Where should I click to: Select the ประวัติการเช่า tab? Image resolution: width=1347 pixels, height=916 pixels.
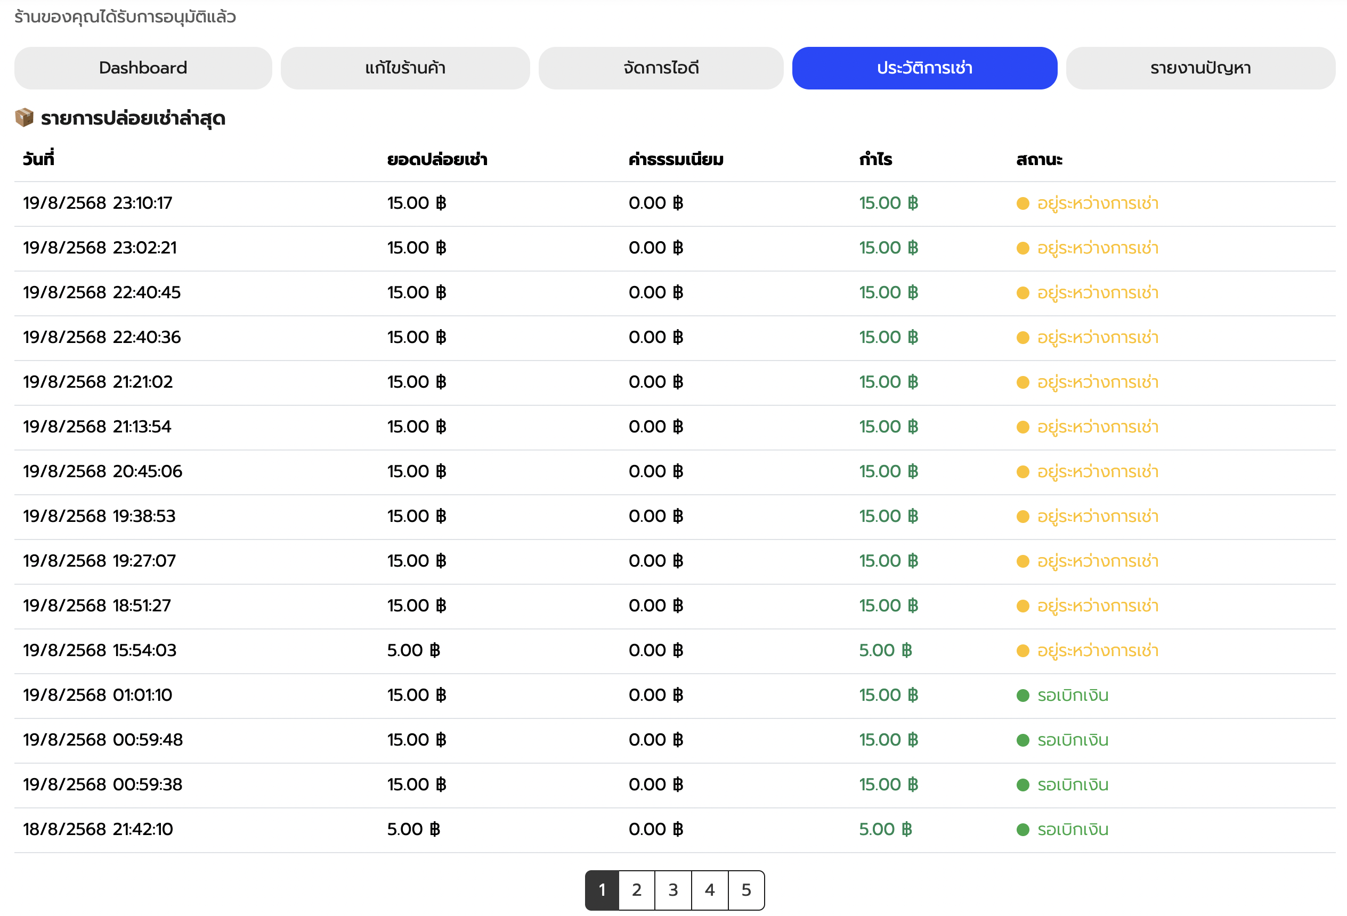click(x=924, y=68)
